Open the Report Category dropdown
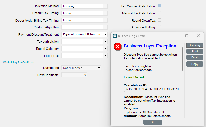The height and width of the screenshot is (127, 206). coord(85,49)
